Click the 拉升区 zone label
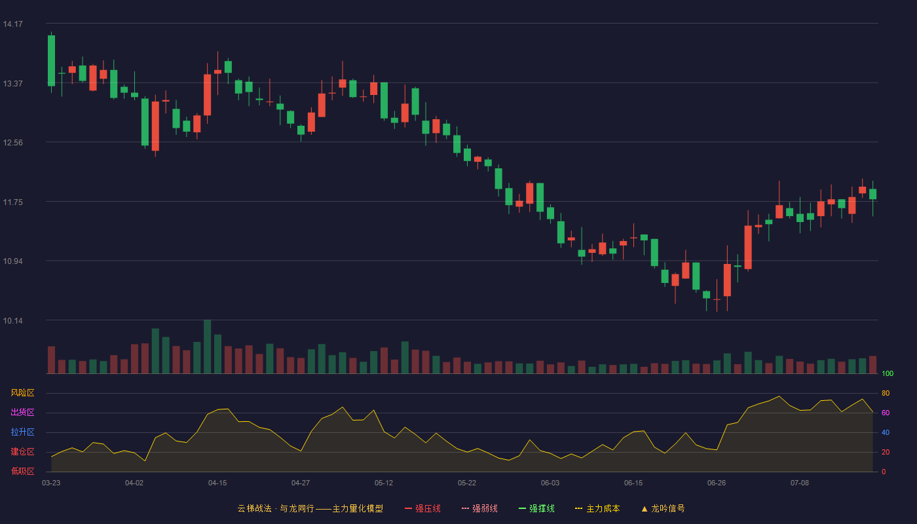Viewport: 917px width, 524px height. click(22, 432)
